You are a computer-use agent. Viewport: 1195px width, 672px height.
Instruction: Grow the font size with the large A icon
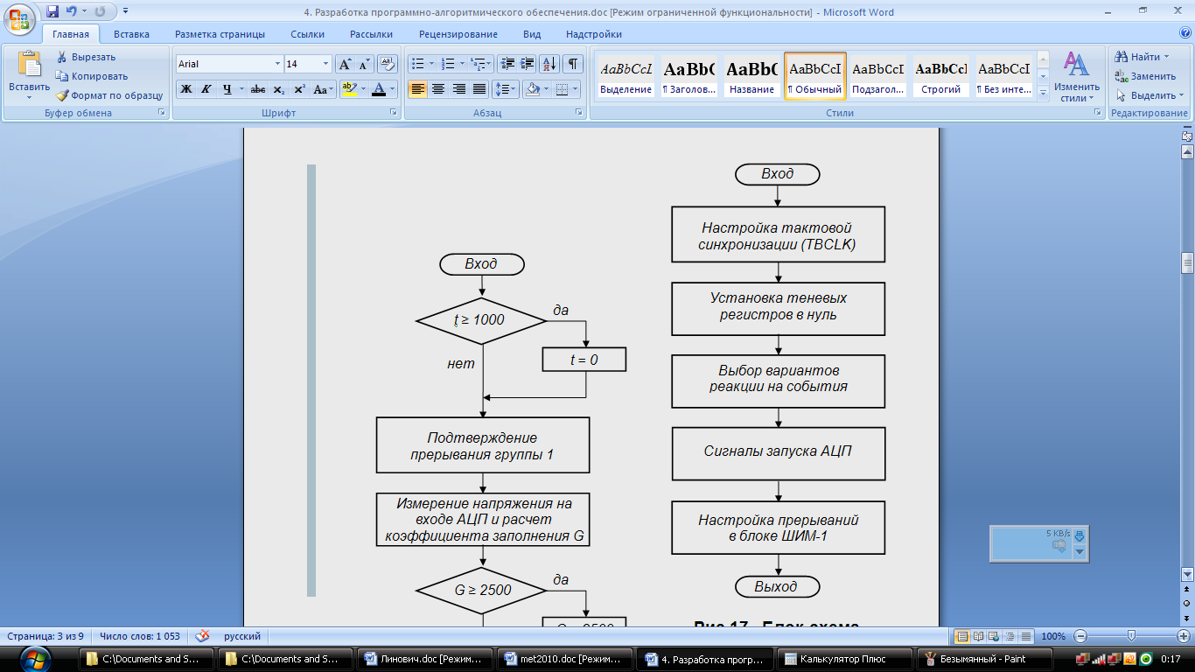tap(346, 64)
